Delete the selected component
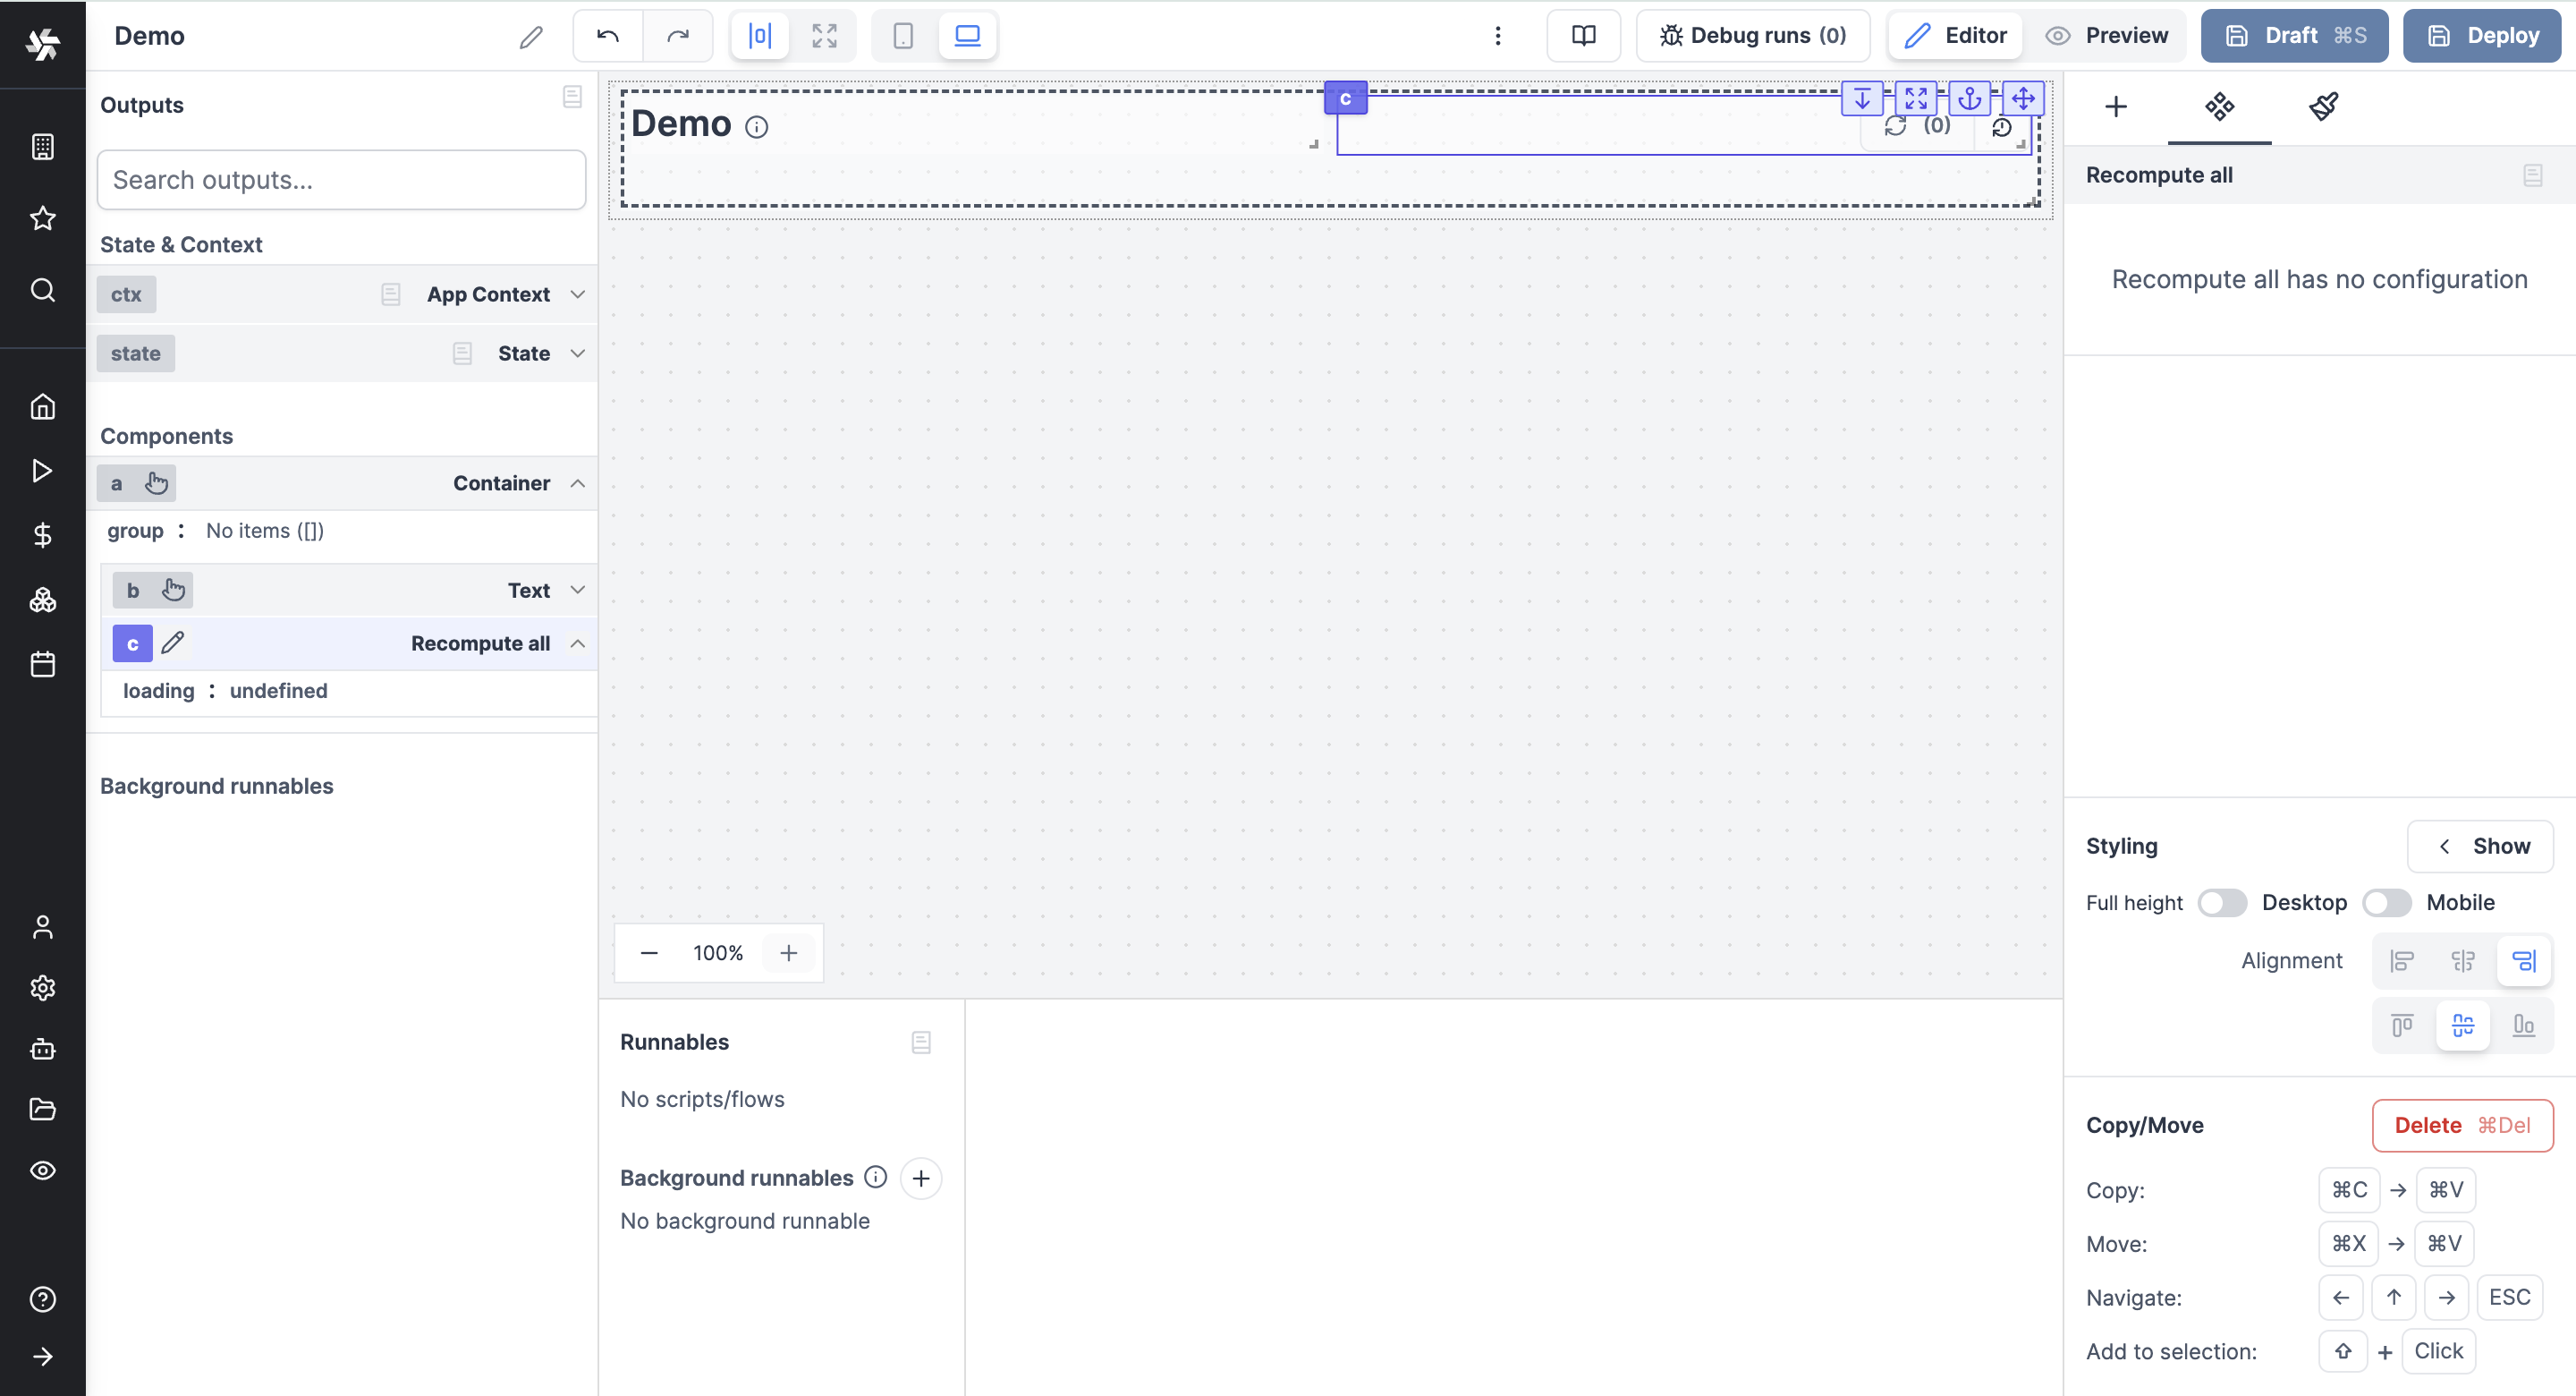2576x1396 pixels. (2461, 1126)
